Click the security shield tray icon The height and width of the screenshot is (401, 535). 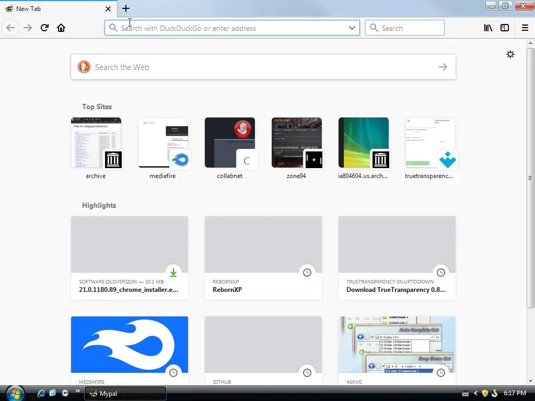[485, 393]
